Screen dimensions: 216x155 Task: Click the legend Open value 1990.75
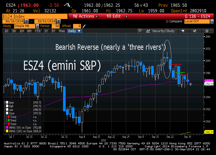pyautogui.click(x=37, y=103)
